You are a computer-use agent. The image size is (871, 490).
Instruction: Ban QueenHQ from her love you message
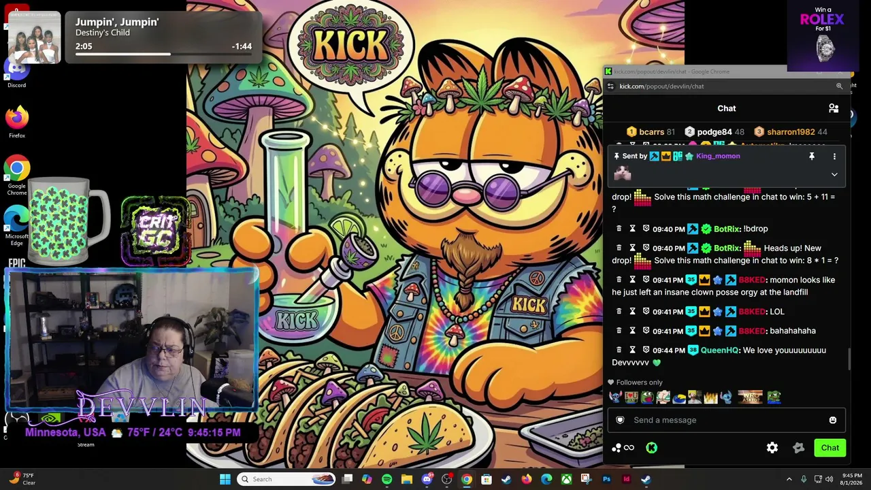tap(646, 350)
